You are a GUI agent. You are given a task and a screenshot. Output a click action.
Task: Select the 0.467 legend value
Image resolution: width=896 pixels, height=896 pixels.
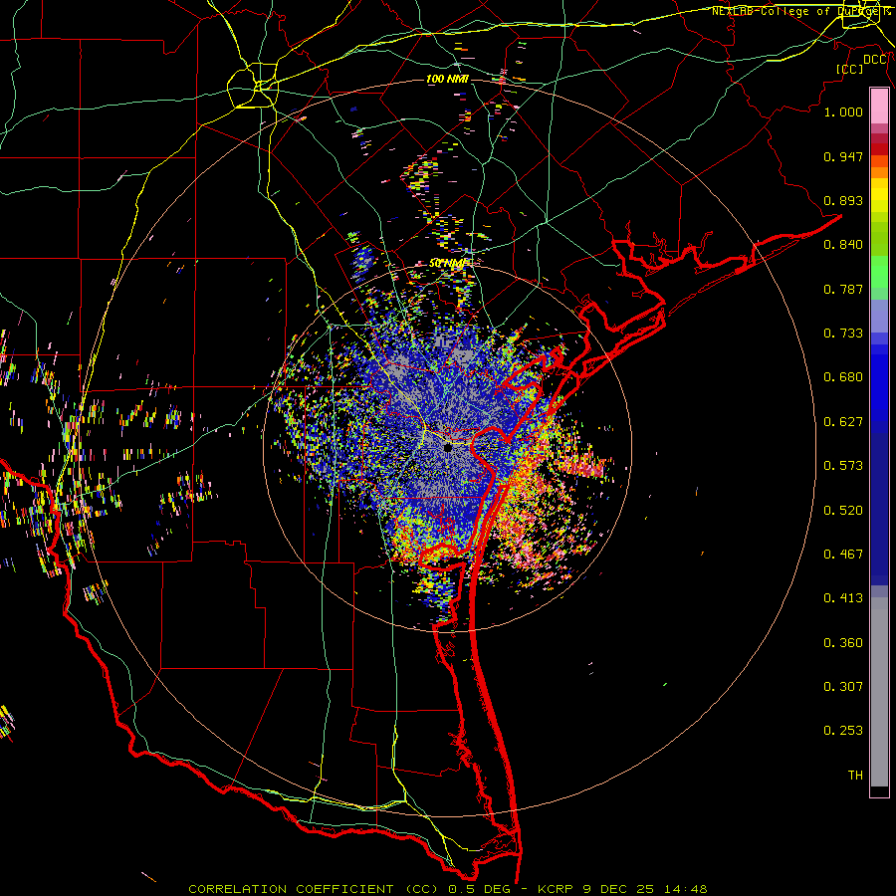coord(843,555)
